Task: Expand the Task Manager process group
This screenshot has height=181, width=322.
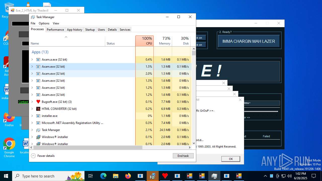Action: click(32, 130)
